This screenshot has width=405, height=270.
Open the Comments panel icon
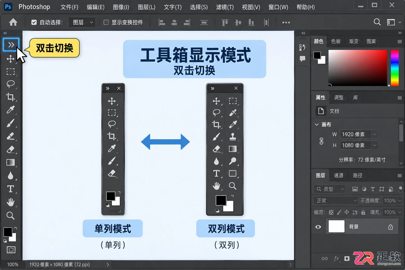click(x=302, y=59)
